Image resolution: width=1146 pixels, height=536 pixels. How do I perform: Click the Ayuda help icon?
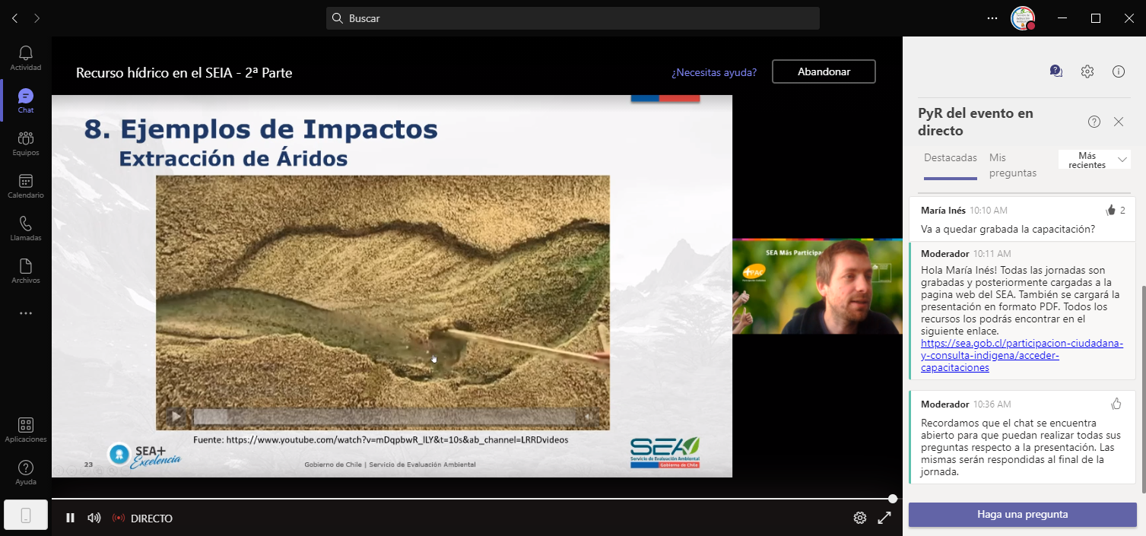tap(26, 472)
